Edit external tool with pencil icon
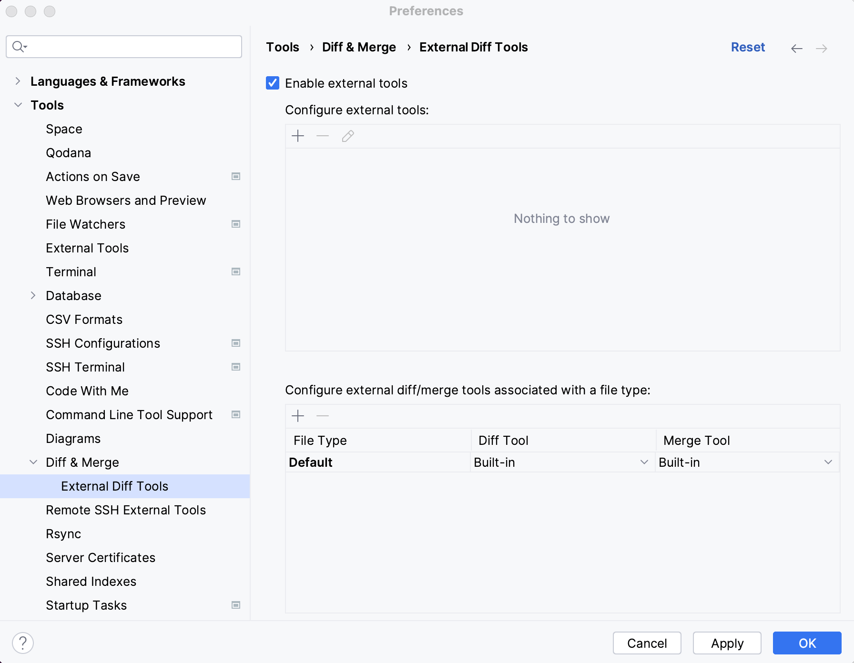The width and height of the screenshot is (854, 663). pyautogui.click(x=347, y=136)
